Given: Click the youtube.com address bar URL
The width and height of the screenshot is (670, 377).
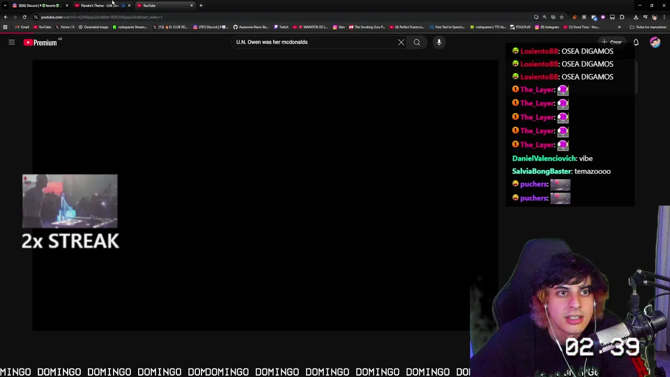Looking at the screenshot, I should click(x=102, y=17).
